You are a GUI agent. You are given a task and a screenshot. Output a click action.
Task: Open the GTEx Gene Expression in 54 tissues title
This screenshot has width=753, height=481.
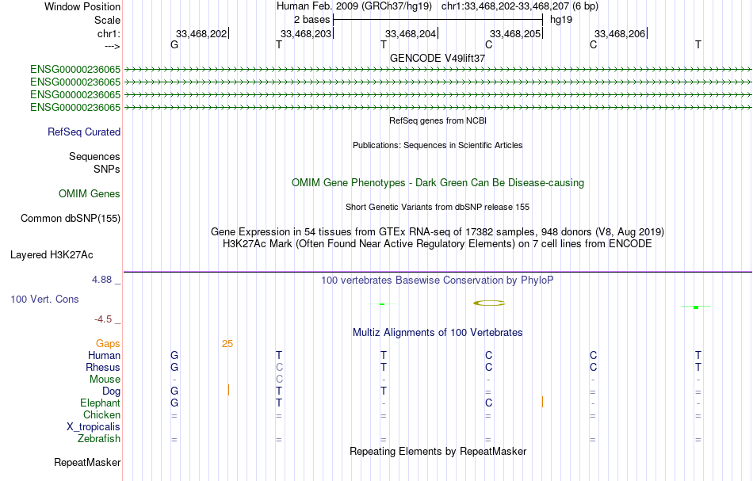coord(438,232)
